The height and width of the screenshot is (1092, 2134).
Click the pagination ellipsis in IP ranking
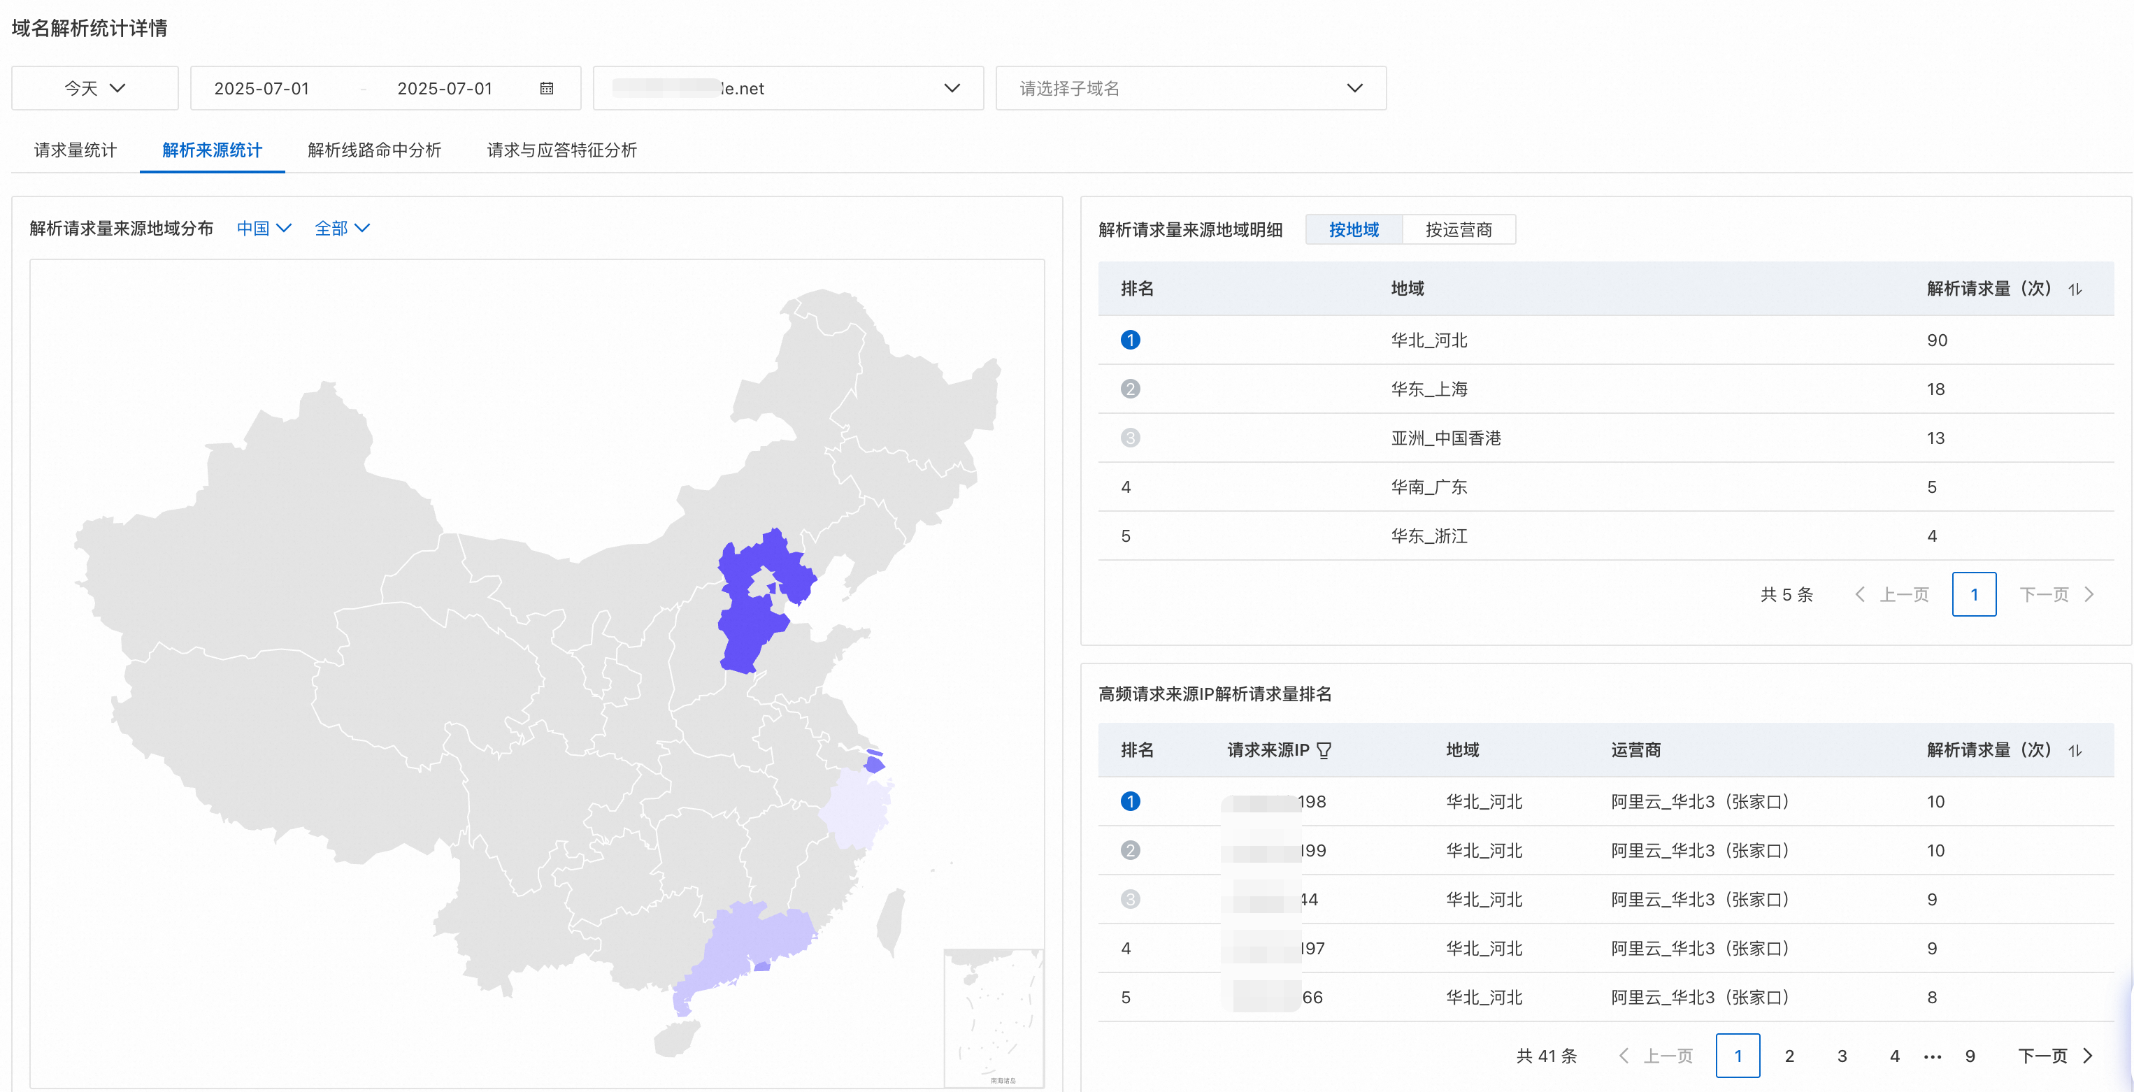(x=1932, y=1056)
